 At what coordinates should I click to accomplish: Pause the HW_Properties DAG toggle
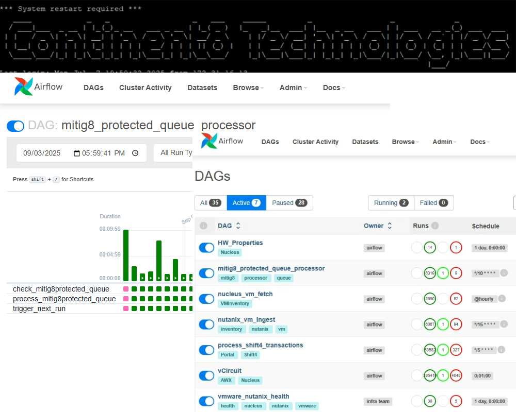(206, 248)
